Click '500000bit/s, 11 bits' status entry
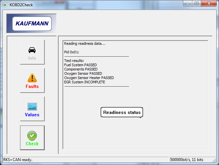This screenshot has height=165, width=219. point(186,160)
